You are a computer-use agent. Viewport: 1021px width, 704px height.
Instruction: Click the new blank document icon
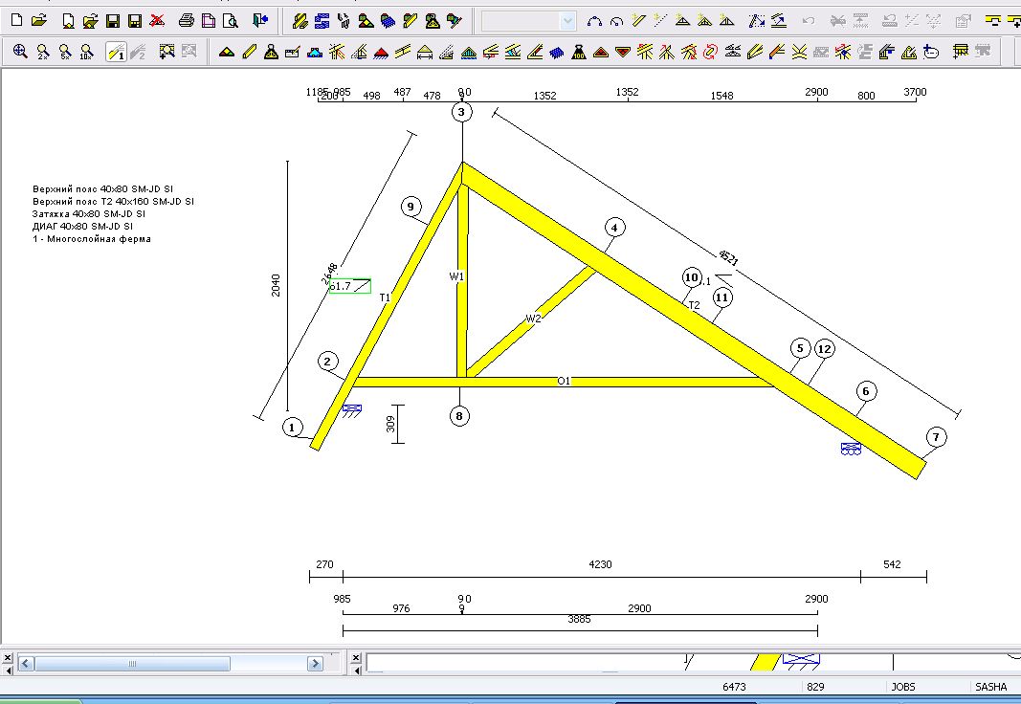[17, 21]
